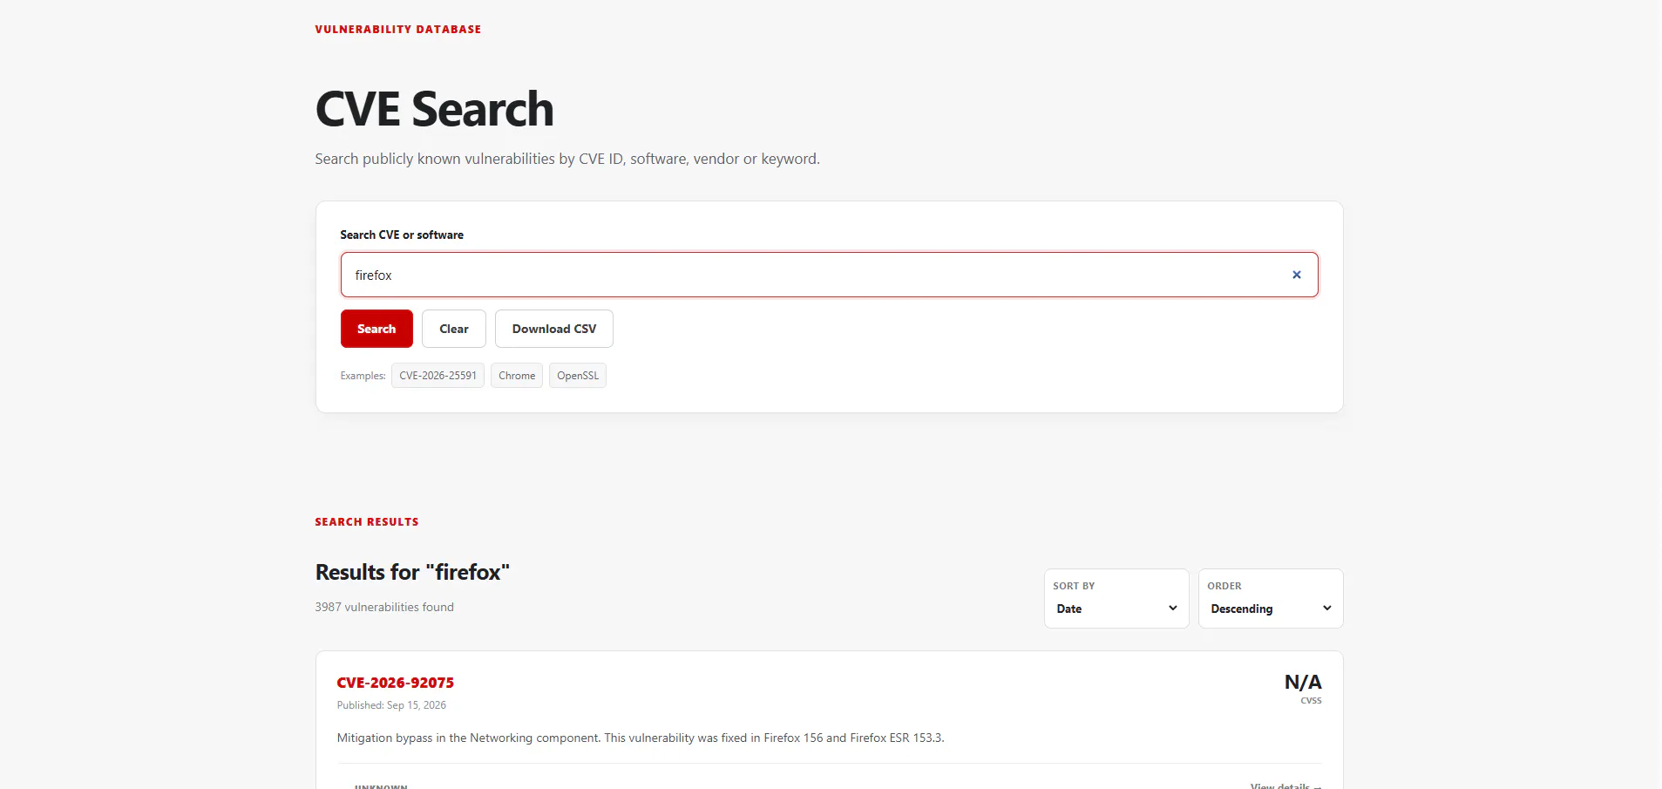1662x789 pixels.
Task: Open the Order Descending dropdown
Action: tap(1271, 599)
